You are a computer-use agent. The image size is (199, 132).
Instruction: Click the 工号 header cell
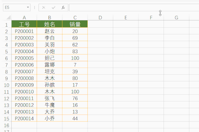pyautogui.click(x=24, y=24)
